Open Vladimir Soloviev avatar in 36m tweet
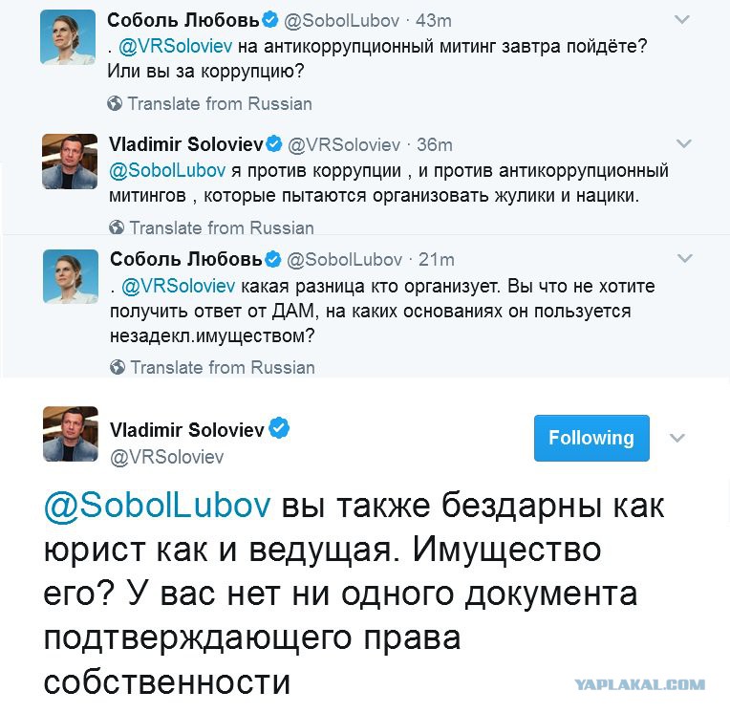This screenshot has height=713, width=730. coord(70,162)
